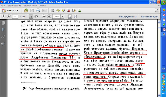Screen dimensions: 166x97
Task: Open the Инструменты panel
Action: [128, 17]
